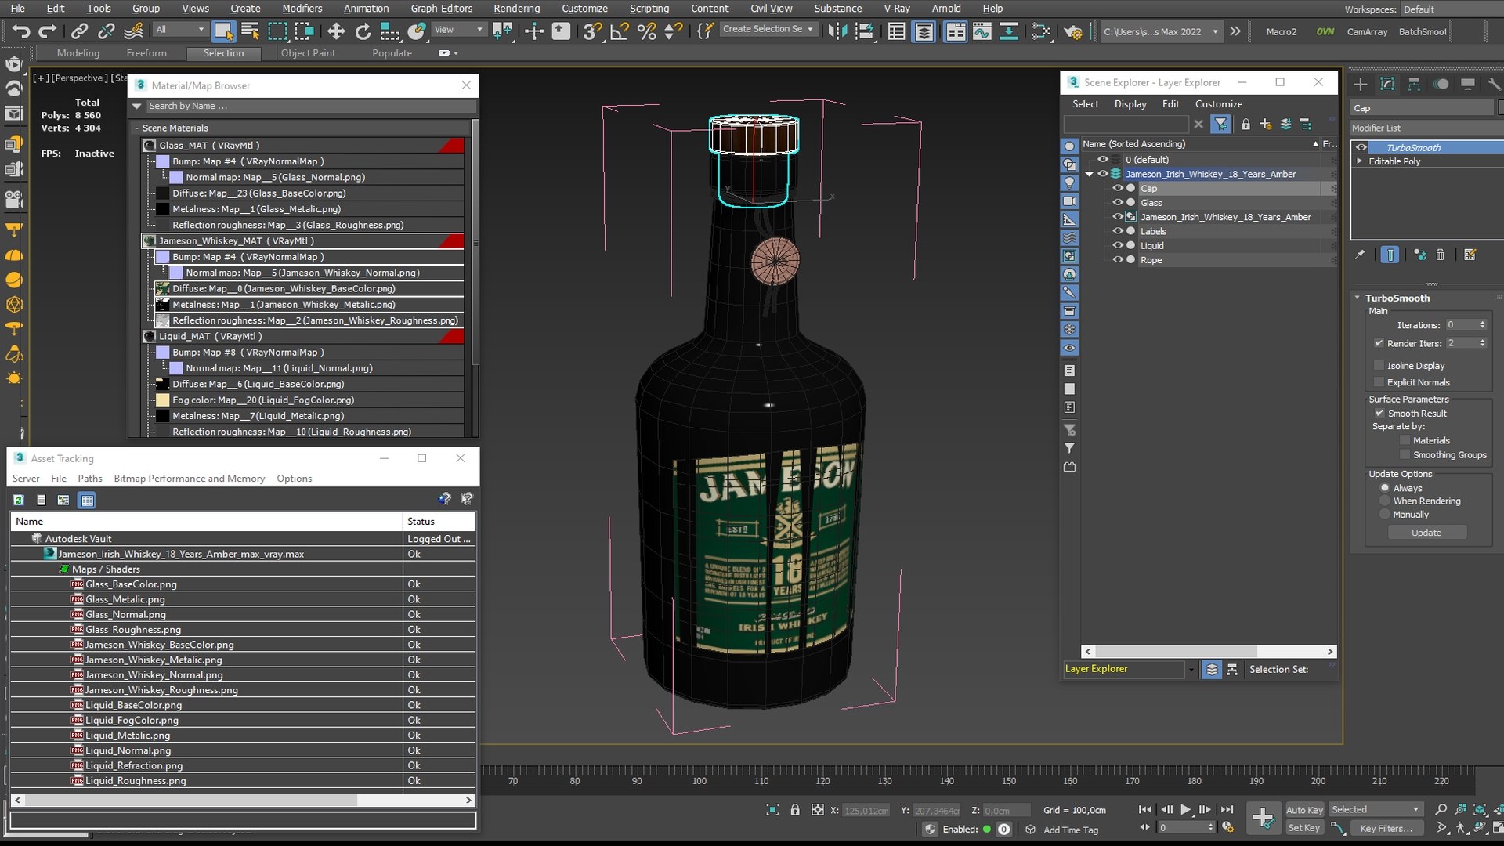Click the Auto Key button
Image resolution: width=1504 pixels, height=846 pixels.
coord(1304,810)
